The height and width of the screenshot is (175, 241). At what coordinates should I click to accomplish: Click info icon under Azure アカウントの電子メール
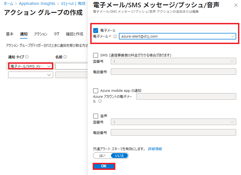[100, 101]
